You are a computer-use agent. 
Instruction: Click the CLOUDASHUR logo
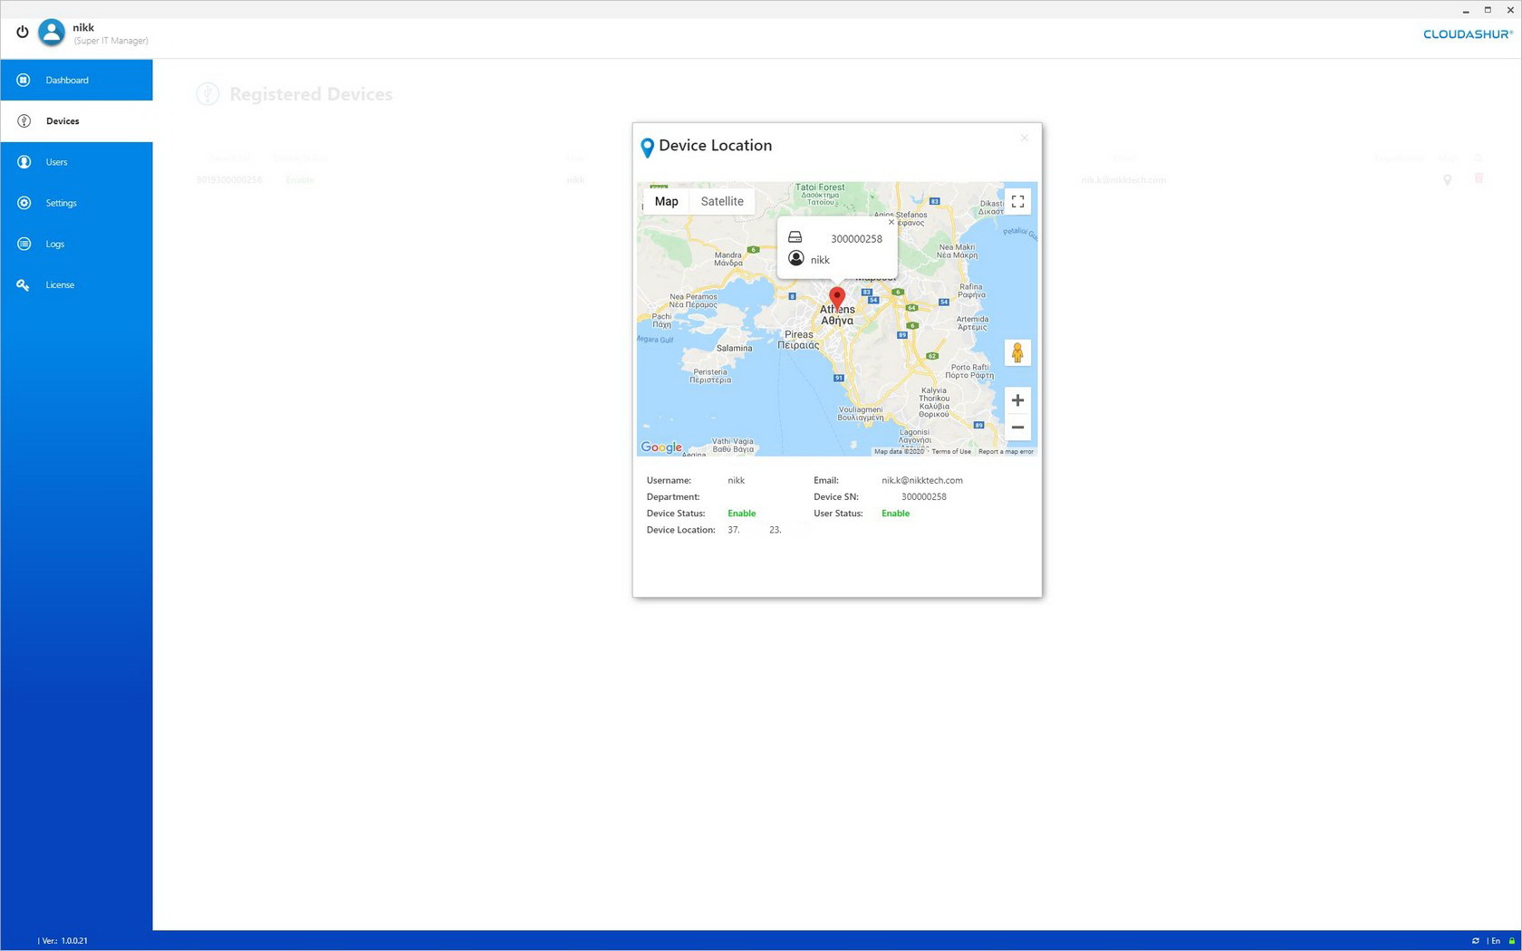tap(1468, 34)
